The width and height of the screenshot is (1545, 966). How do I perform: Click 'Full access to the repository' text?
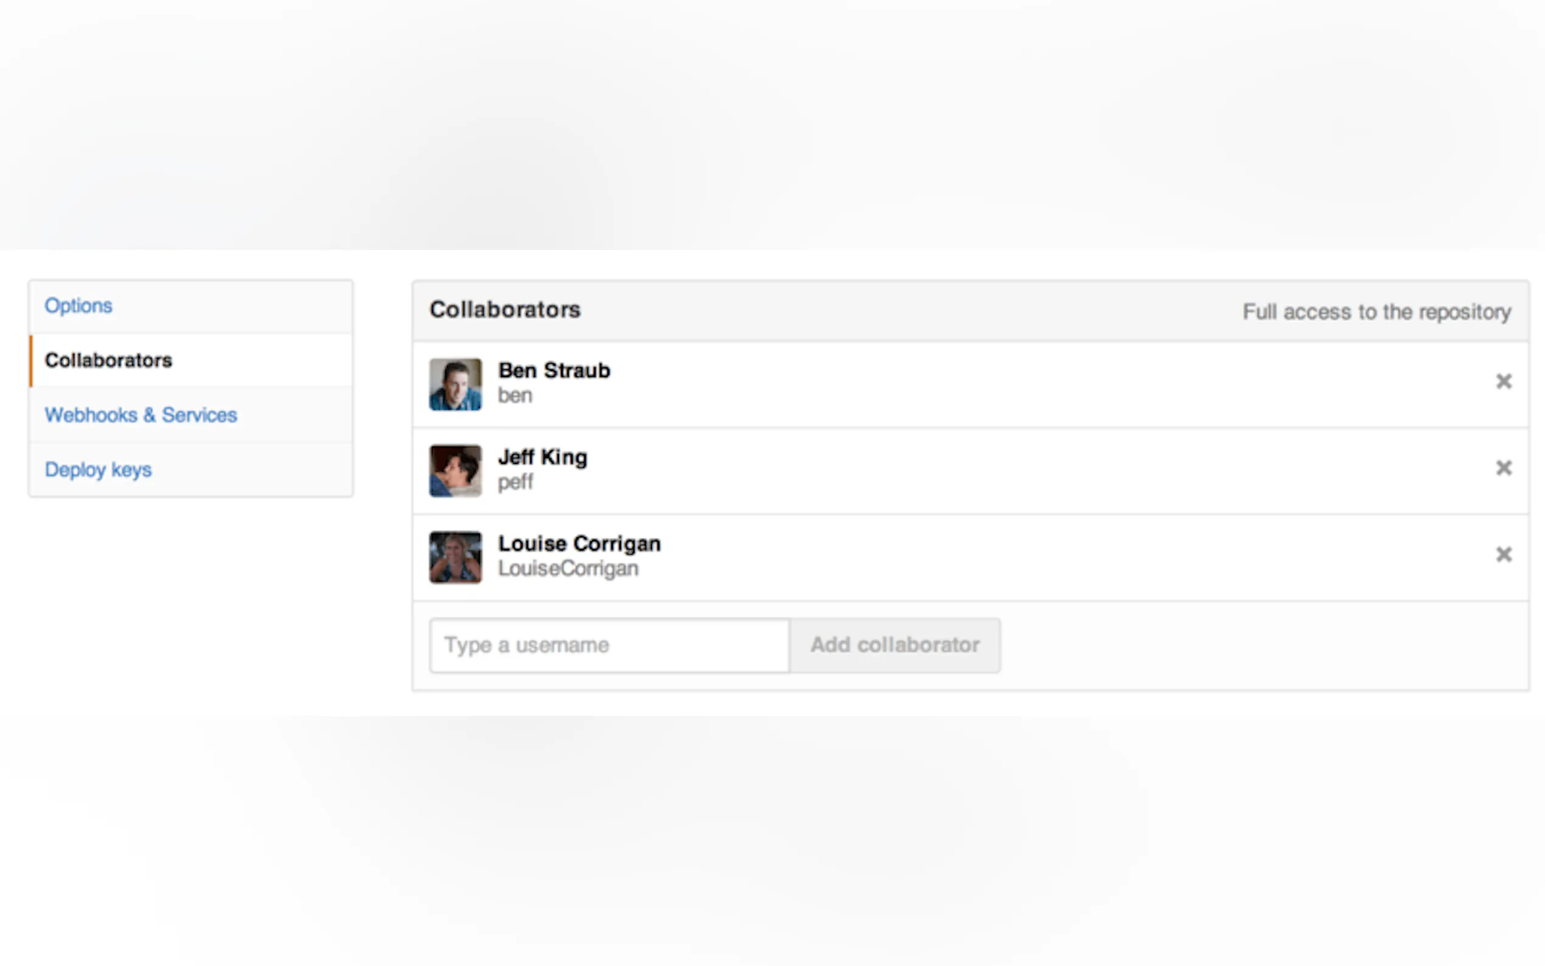(x=1377, y=312)
